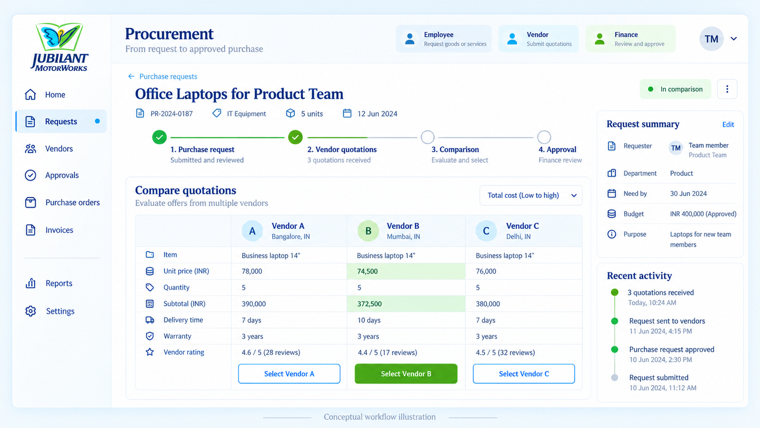Screen dimensions: 760x428
Task: Click the Jubilant MotorWorks logo
Action: [x=60, y=47]
